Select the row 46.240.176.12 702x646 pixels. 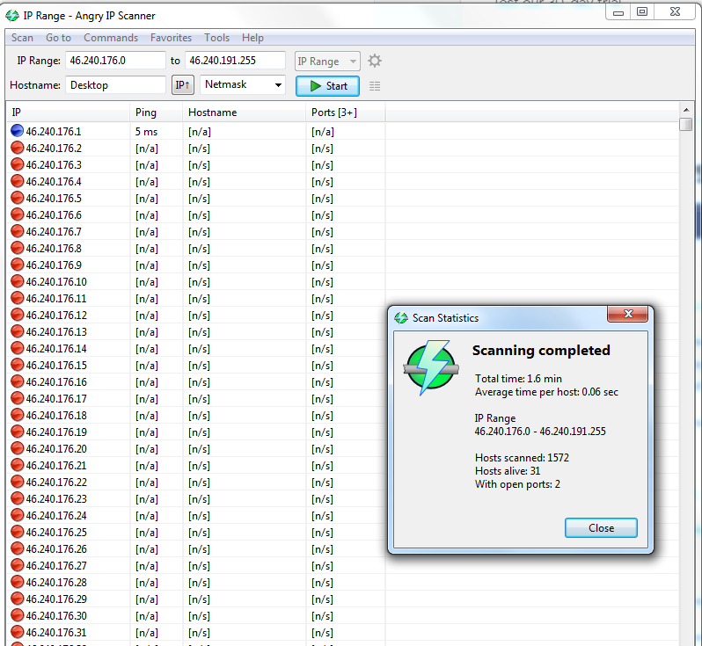click(x=197, y=315)
